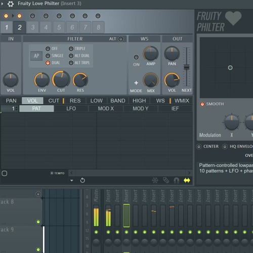253x253 pixels.
Task: Click the AP filter type box
Action: point(36,56)
